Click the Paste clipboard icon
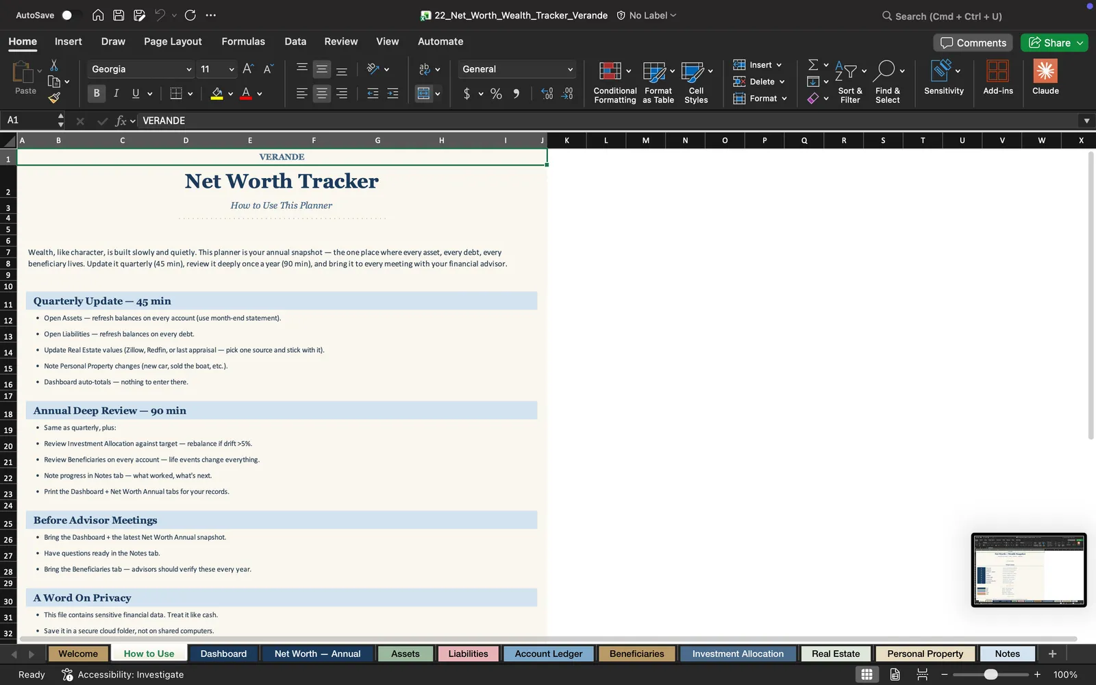This screenshot has height=685, width=1096. click(23, 71)
